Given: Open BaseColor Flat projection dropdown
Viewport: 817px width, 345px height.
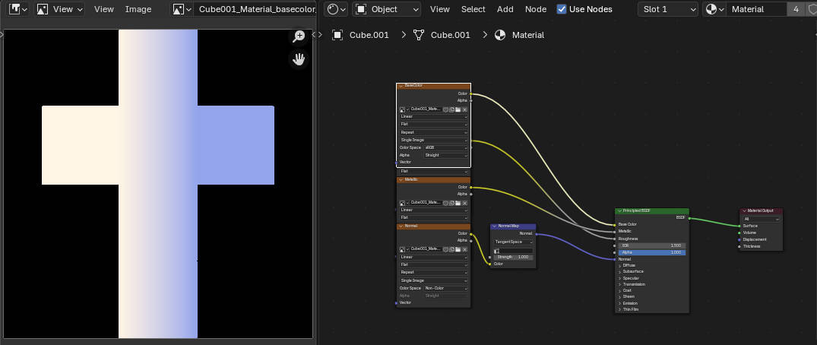Looking at the screenshot, I should tap(433, 124).
